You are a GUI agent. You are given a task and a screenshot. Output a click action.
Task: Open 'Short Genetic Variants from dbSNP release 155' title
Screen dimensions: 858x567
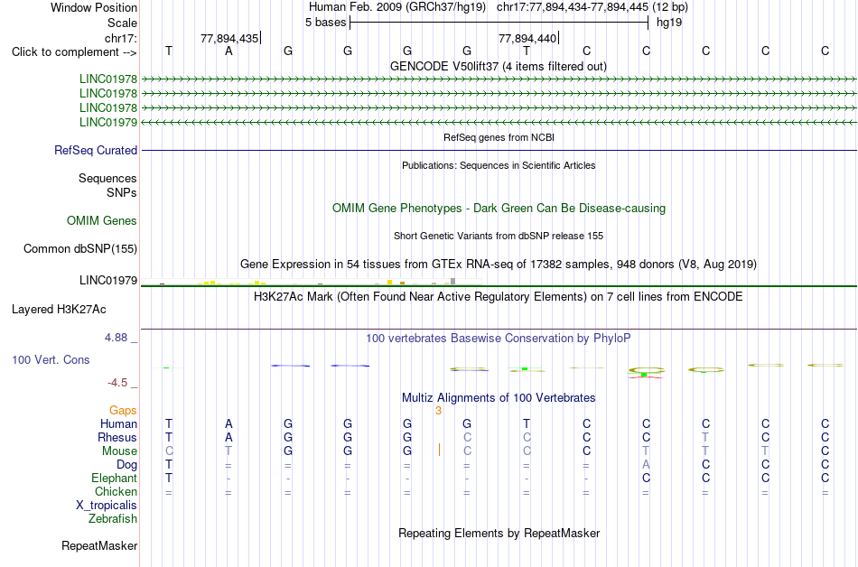pos(499,236)
